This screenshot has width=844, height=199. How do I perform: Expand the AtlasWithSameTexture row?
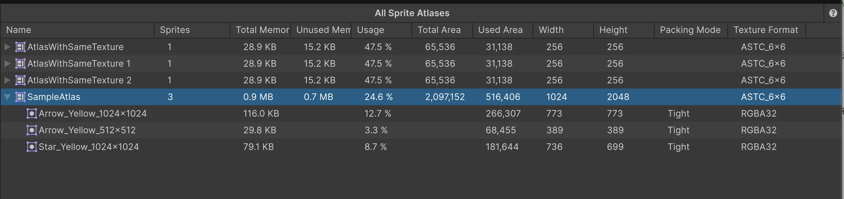[x=7, y=47]
